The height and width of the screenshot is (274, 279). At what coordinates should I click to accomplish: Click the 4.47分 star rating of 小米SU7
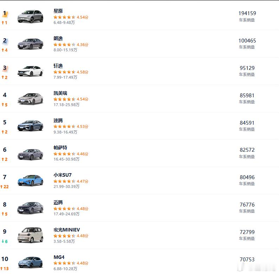click(71, 181)
